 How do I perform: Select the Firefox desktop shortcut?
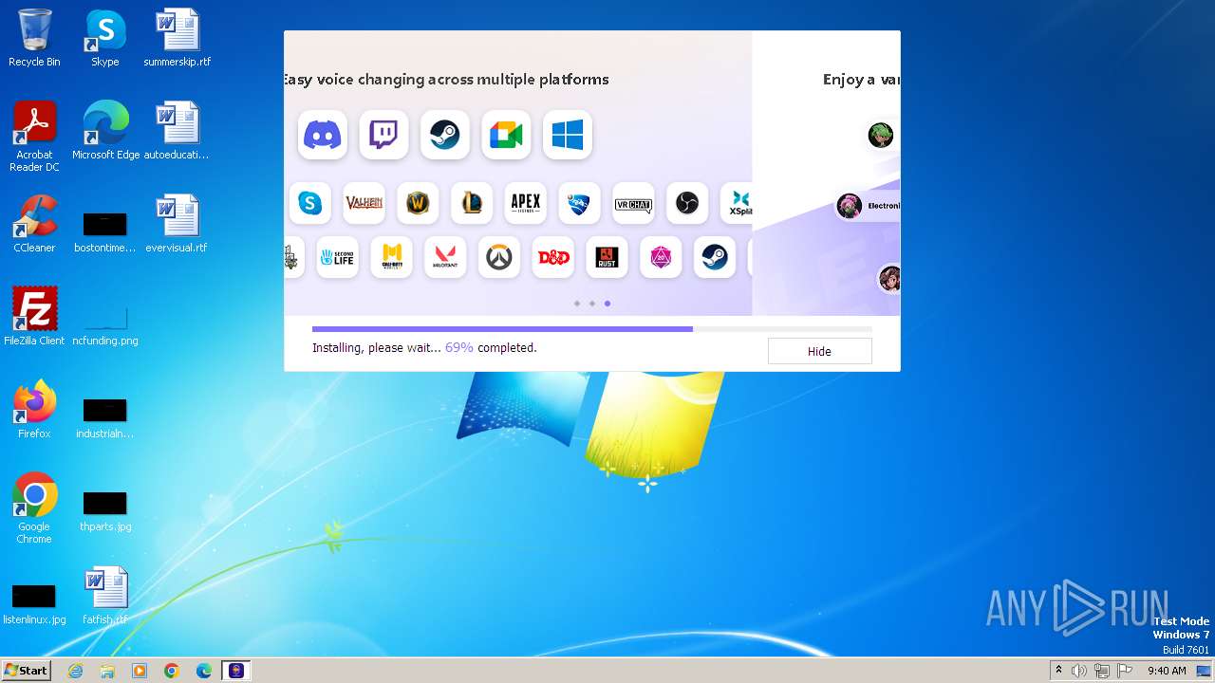coord(34,410)
